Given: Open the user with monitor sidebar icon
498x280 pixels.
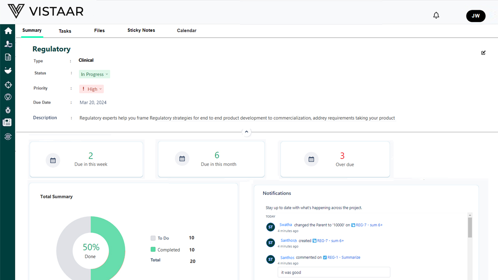Looking at the screenshot, I should point(8,44).
